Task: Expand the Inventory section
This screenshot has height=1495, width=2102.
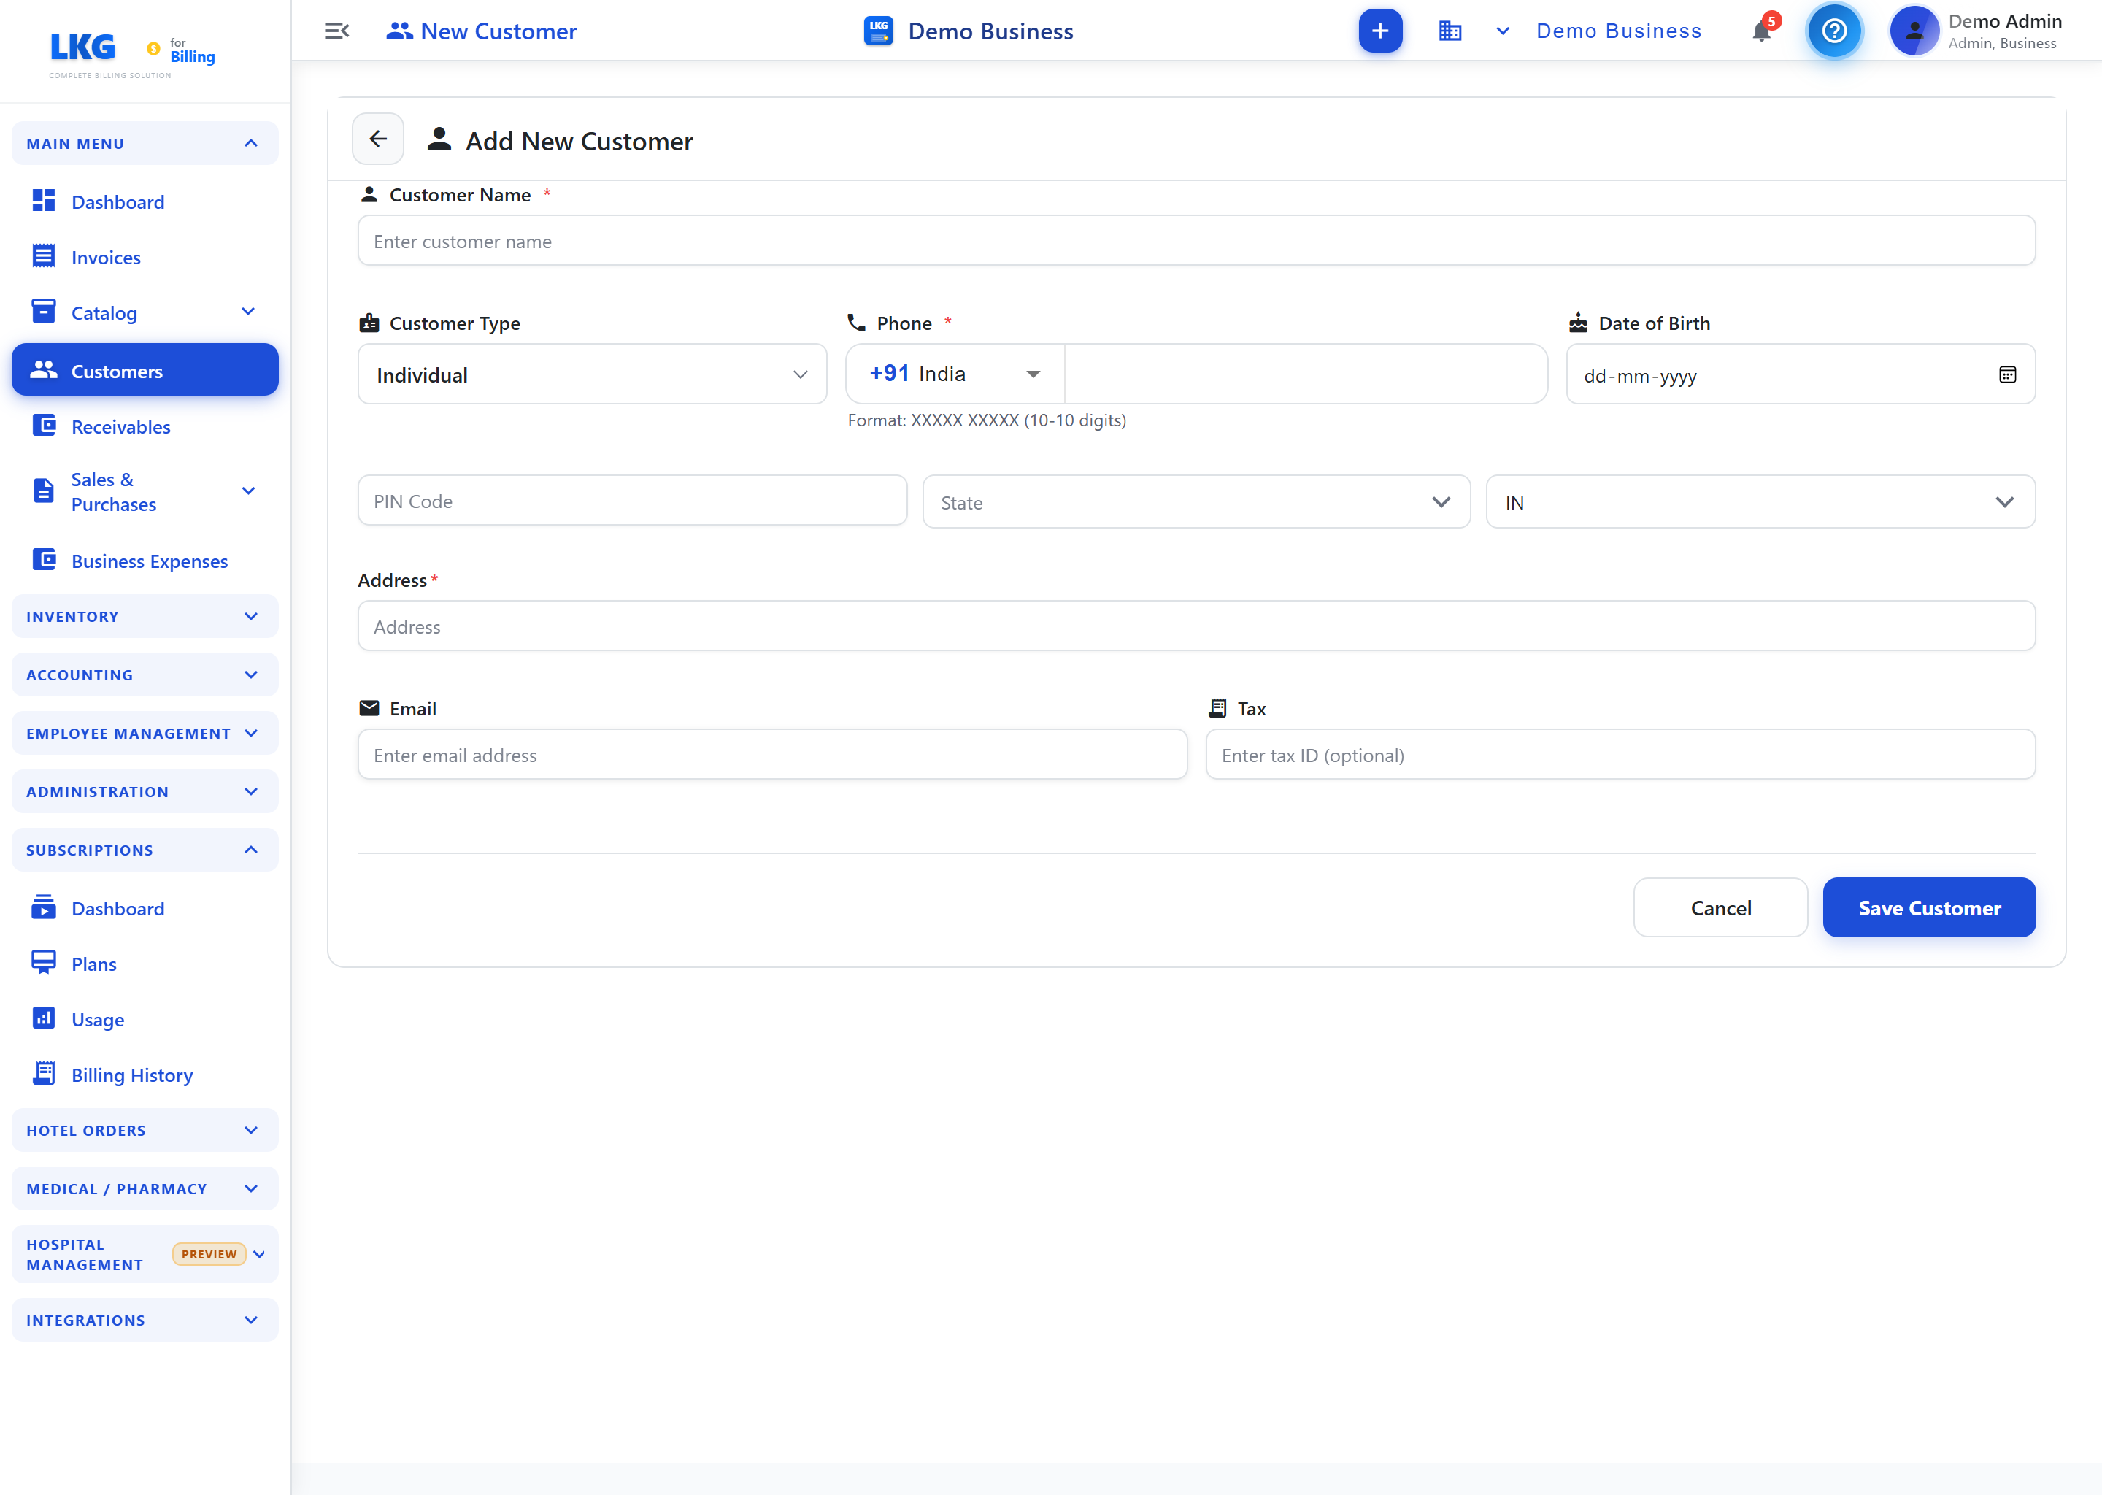Action: pyautogui.click(x=145, y=617)
